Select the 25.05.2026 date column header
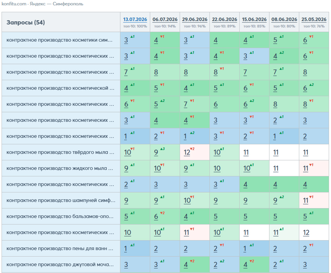331x273 pixels. click(314, 19)
